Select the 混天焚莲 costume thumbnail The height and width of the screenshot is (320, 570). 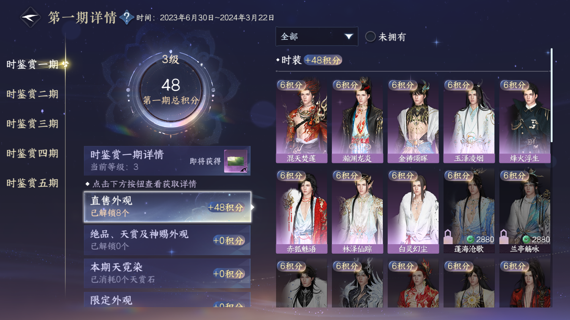tap(302, 121)
